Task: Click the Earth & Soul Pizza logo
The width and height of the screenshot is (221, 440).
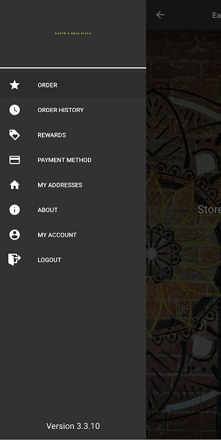Action: click(x=73, y=34)
